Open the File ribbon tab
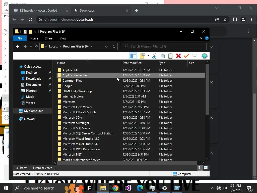Viewport: 257px width, 193px height. tap(20, 38)
